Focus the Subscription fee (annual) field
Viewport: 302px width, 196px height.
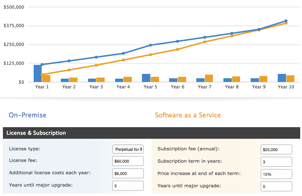click(276, 149)
